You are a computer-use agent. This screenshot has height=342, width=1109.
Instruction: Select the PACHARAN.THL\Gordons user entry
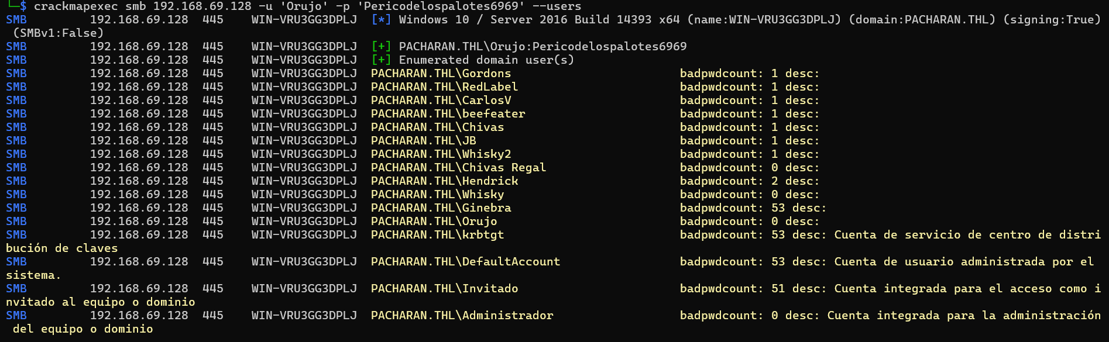point(441,74)
